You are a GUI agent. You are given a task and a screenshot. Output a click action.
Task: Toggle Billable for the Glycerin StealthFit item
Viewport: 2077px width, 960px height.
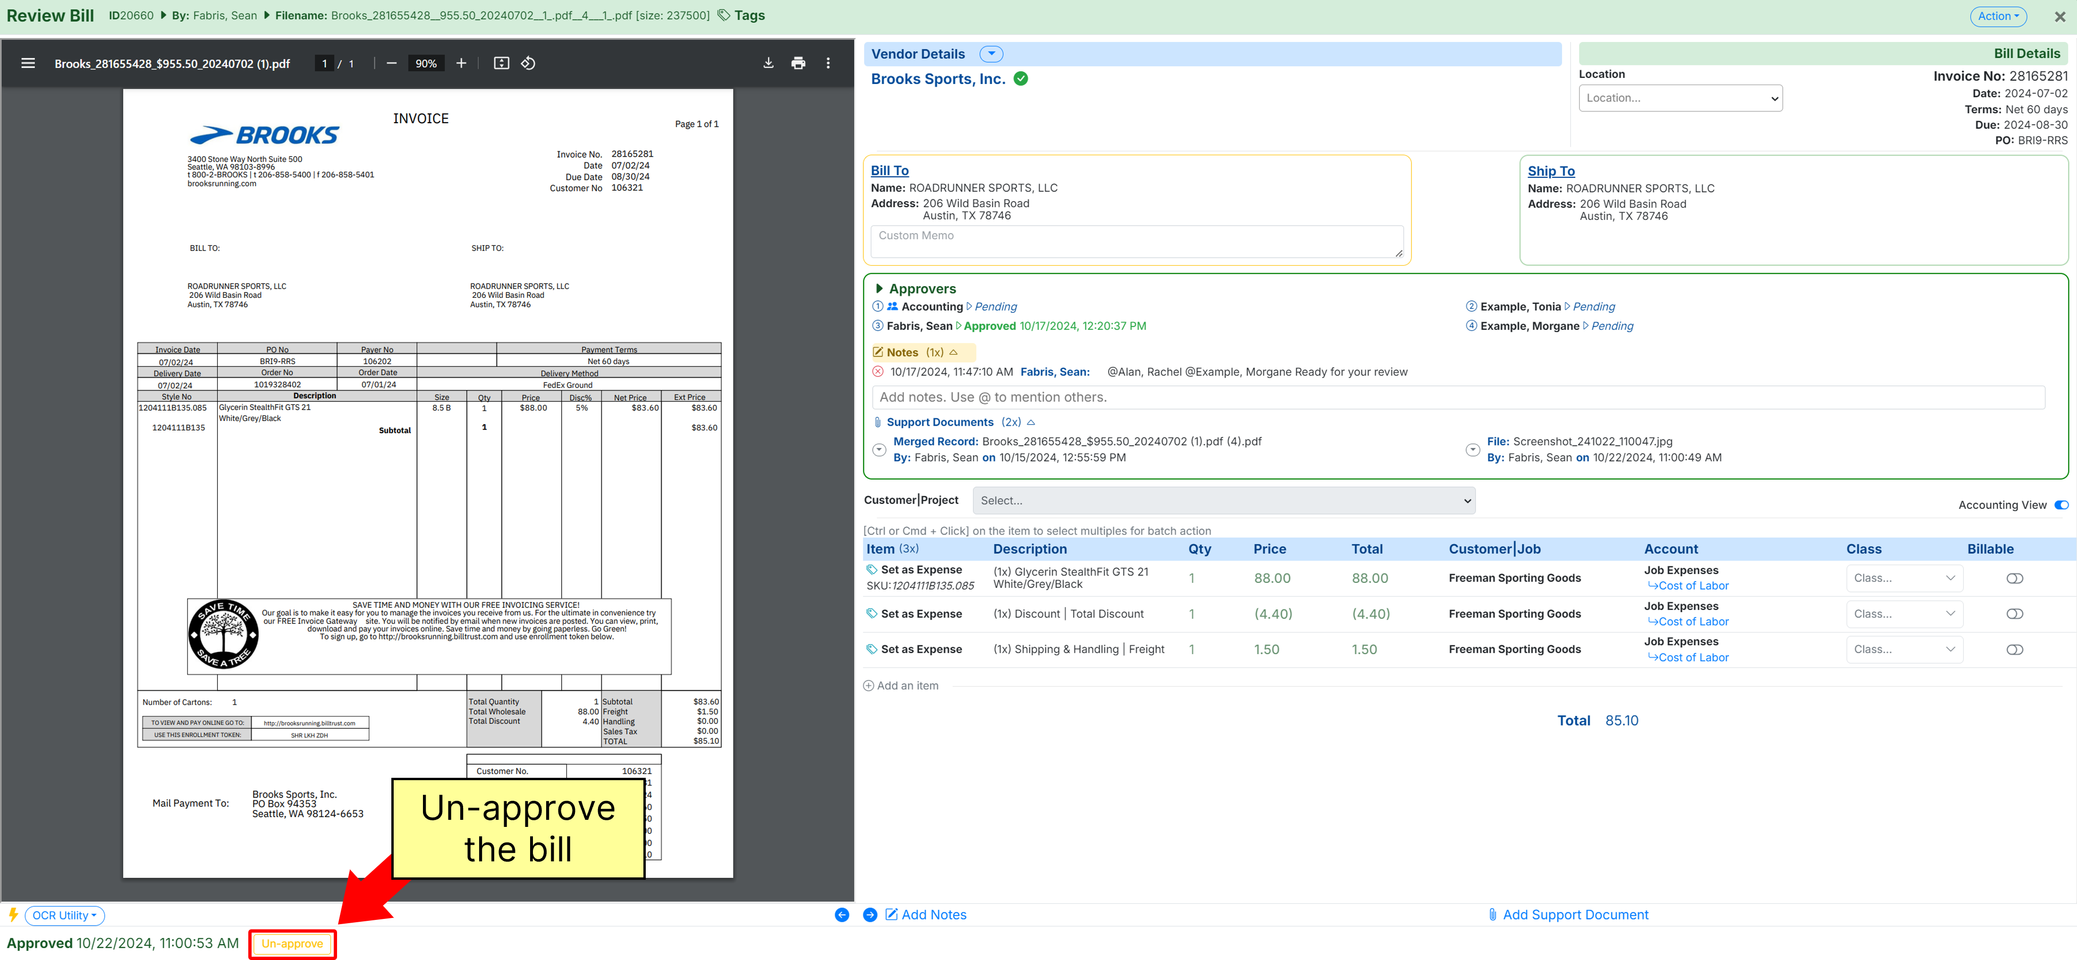click(x=2014, y=578)
